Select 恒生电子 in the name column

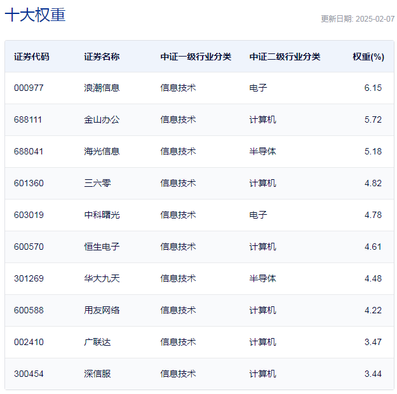click(x=102, y=247)
